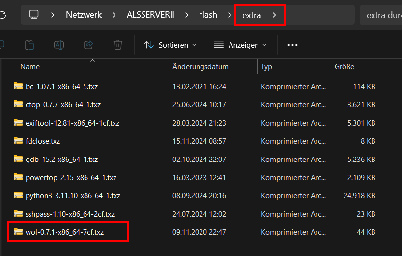The width and height of the screenshot is (402, 256).
Task: Click the date 24.07.2024 12:02
Action: click(x=199, y=214)
